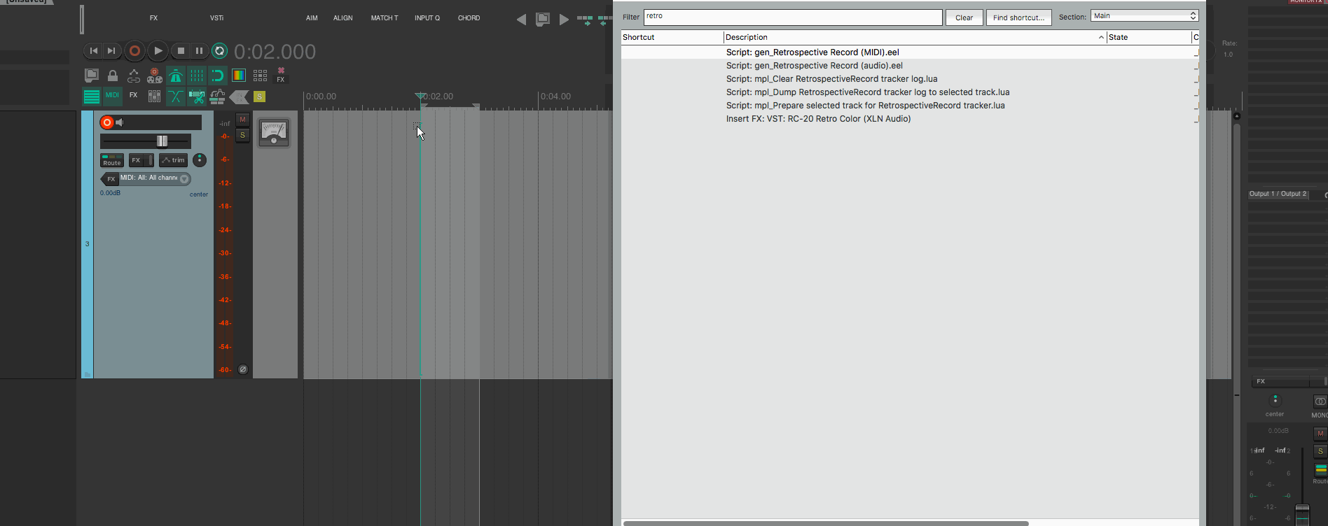
Task: Click the track envelope trim button
Action: point(173,160)
